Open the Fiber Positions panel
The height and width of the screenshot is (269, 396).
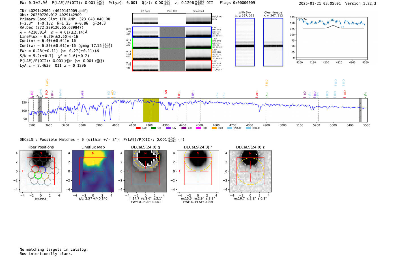pyautogui.click(x=41, y=171)
